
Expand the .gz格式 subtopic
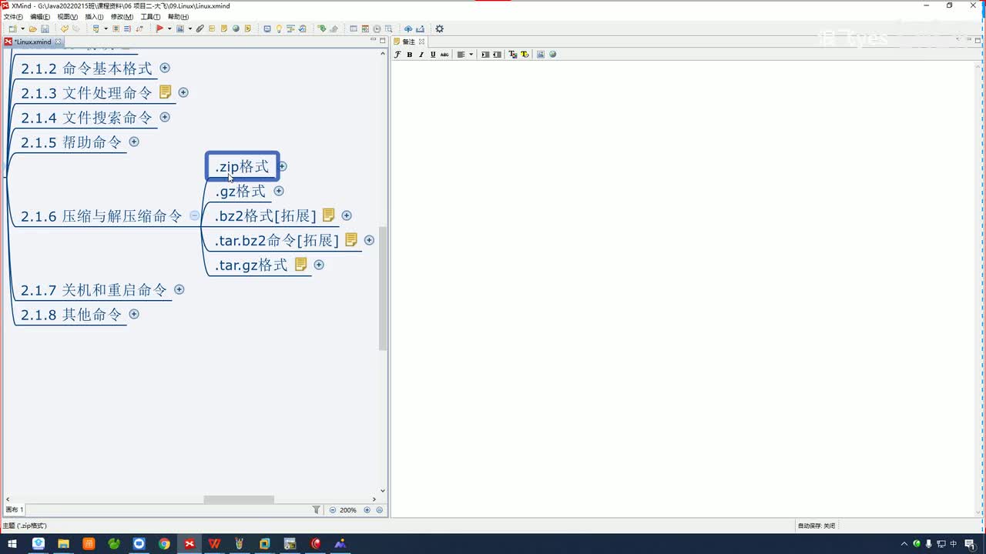pos(279,191)
